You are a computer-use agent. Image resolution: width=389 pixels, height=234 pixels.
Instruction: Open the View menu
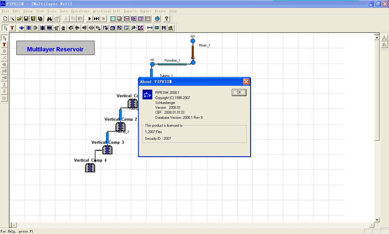[x=40, y=11]
